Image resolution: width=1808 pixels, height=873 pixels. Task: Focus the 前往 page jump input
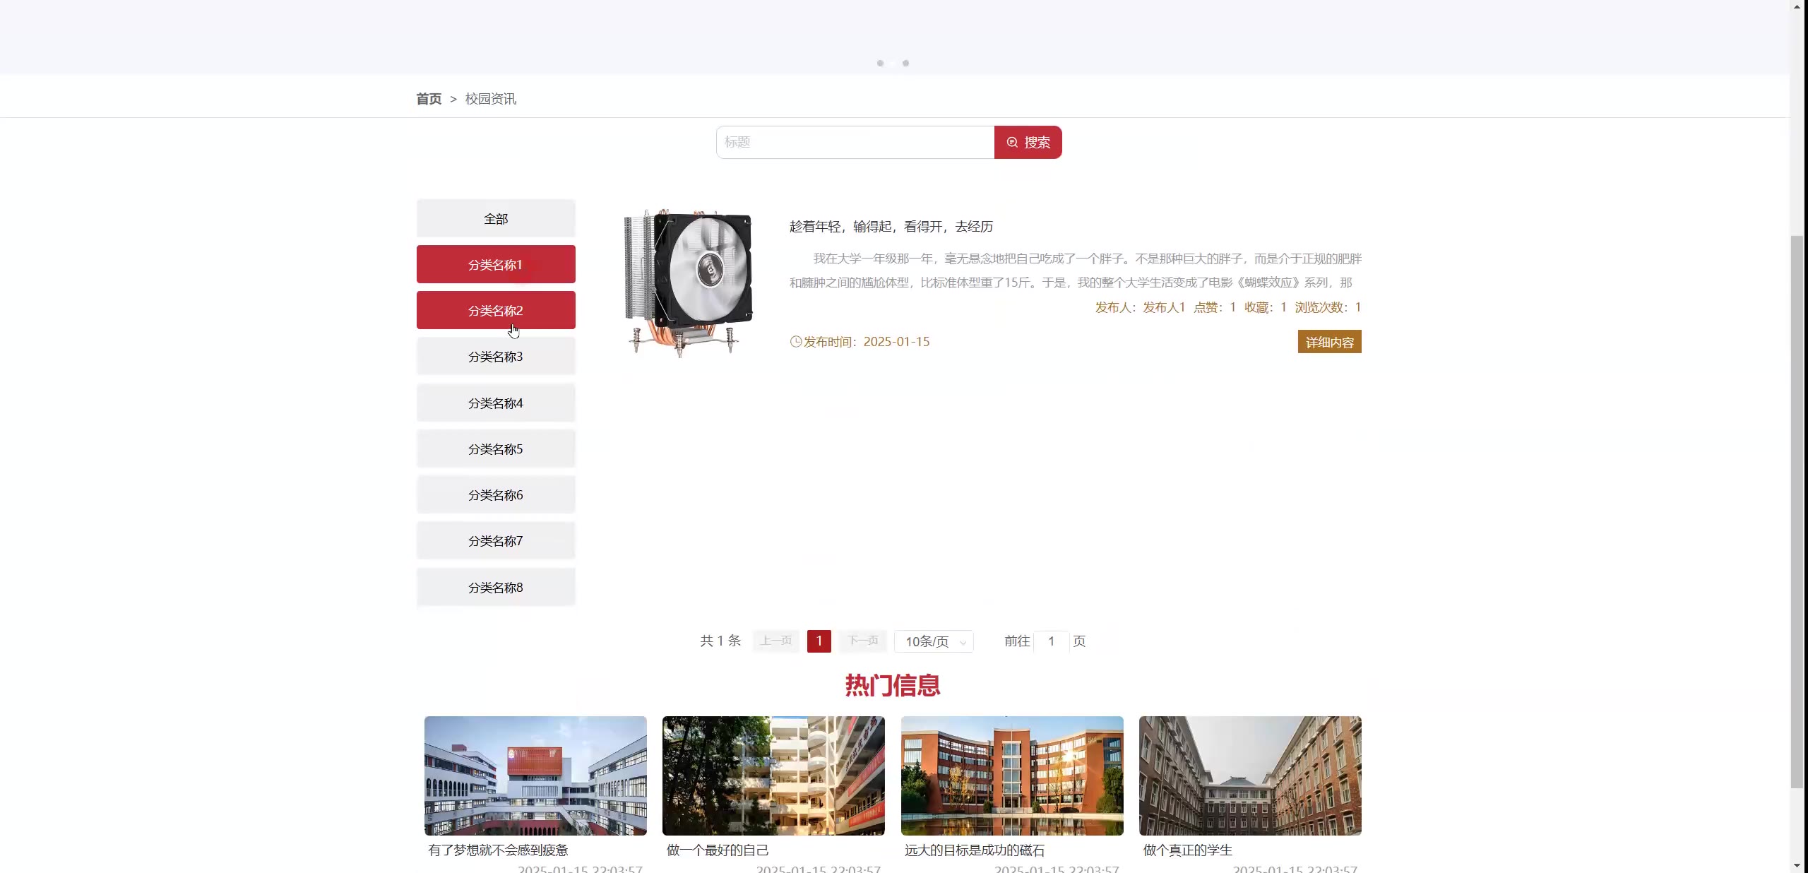pos(1051,641)
